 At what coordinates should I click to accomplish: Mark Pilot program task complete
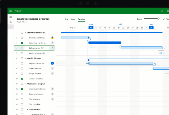pos(22,99)
